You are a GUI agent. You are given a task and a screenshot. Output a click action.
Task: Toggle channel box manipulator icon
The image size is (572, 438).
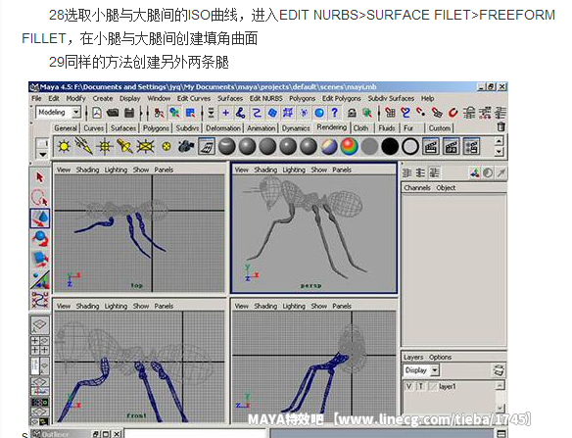point(474,172)
